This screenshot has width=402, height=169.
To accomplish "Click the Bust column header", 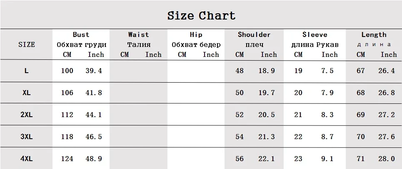I will point(81,34).
